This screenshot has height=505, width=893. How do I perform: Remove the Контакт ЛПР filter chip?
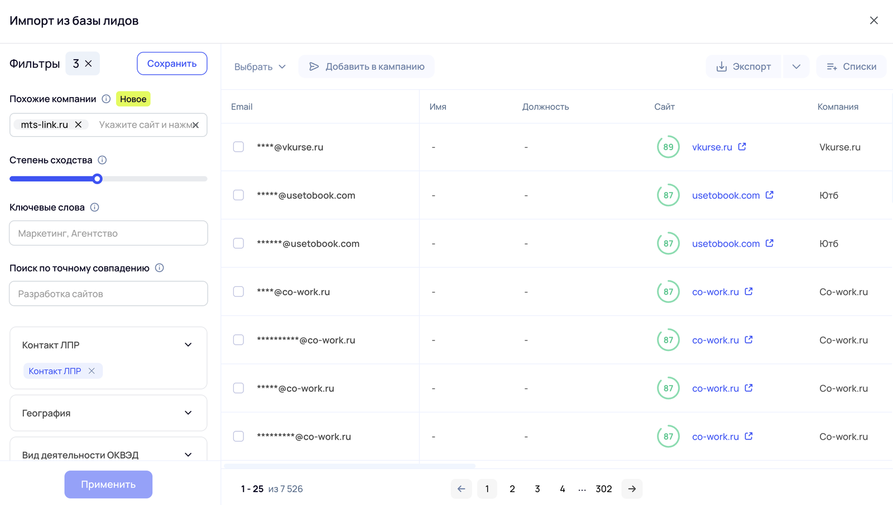(x=92, y=371)
